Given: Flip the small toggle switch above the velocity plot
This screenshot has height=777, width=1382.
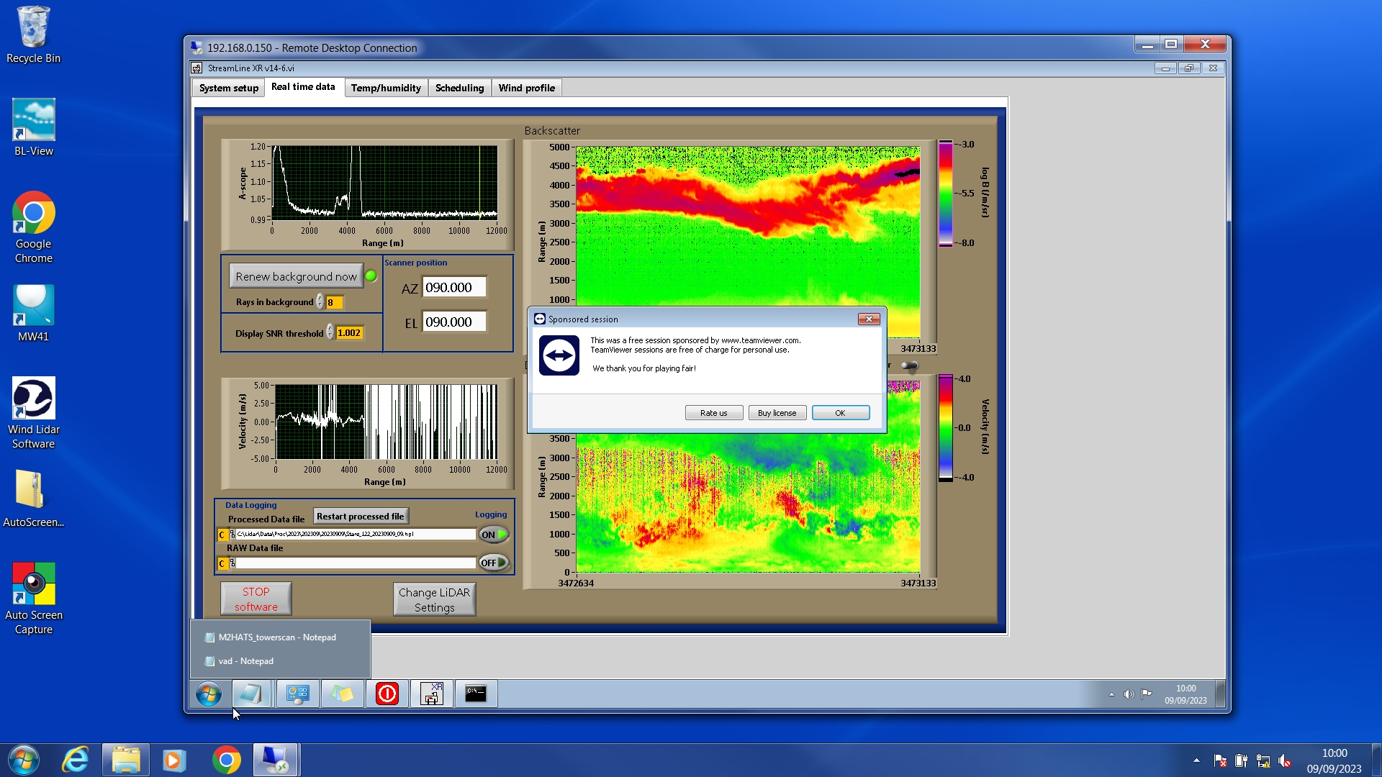Looking at the screenshot, I should coord(910,366).
